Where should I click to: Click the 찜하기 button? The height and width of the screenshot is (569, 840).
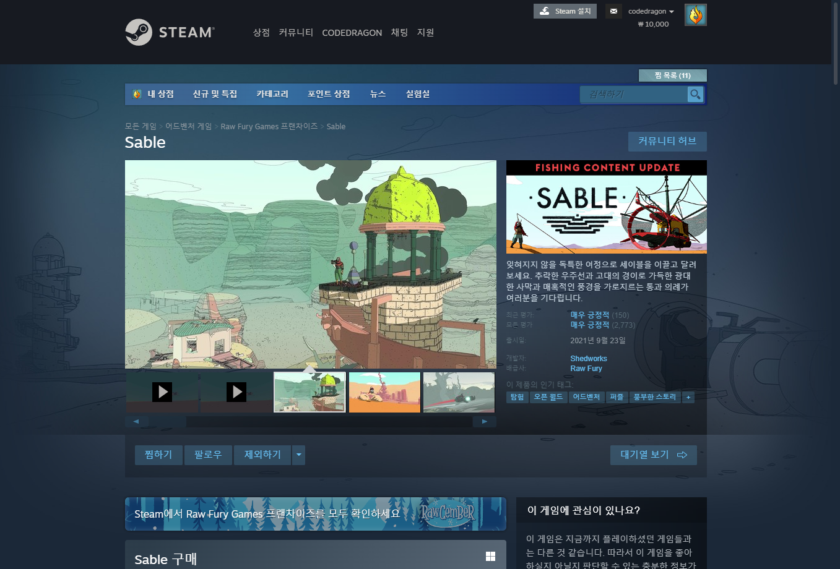158,455
